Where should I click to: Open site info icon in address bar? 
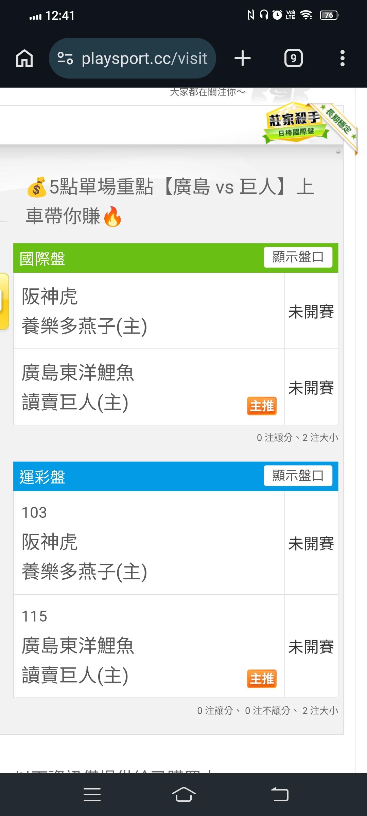coord(65,58)
